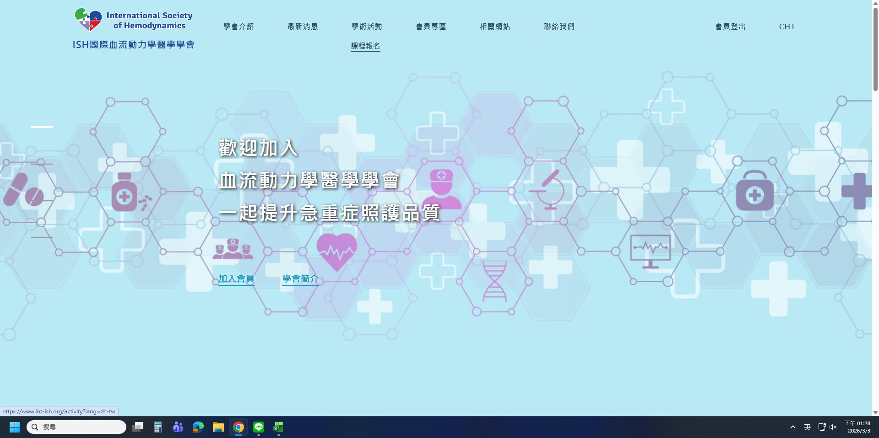879x438 pixels.
Task: Select 課程報名 submenu link
Action: pyautogui.click(x=365, y=46)
